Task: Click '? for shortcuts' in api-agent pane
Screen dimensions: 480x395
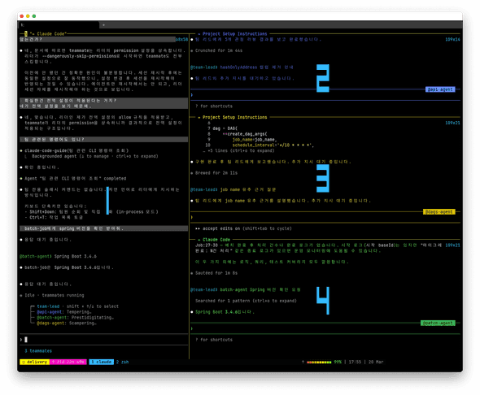Action: 214,106
